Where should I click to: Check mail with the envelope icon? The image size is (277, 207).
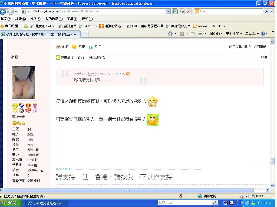click(x=193, y=34)
